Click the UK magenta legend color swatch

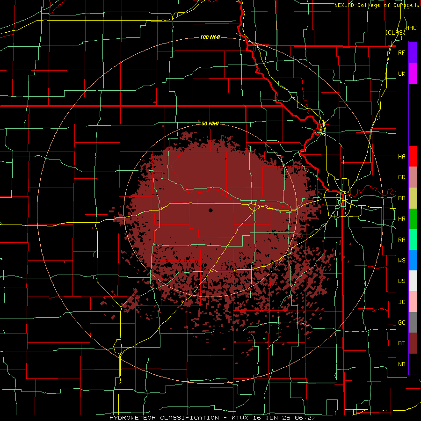pos(413,73)
